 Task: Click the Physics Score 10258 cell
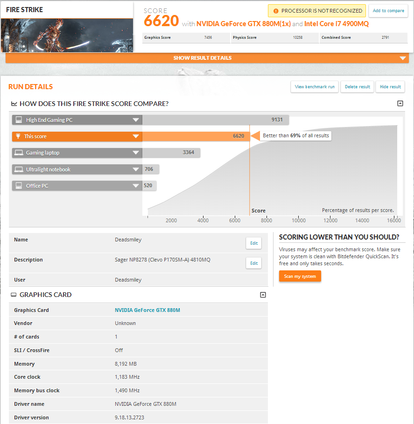tap(275, 37)
